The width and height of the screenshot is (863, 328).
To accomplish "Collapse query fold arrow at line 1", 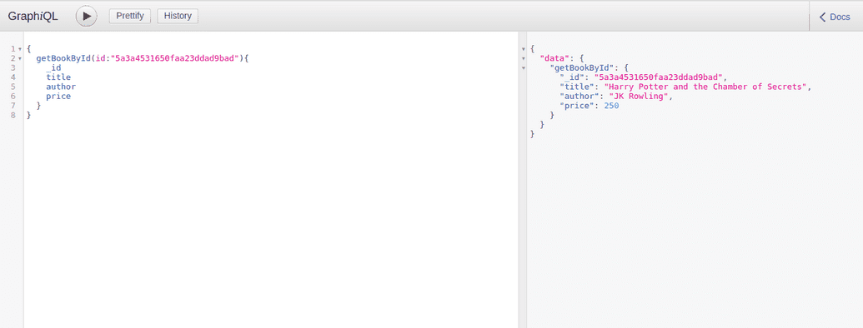I will (20, 49).
